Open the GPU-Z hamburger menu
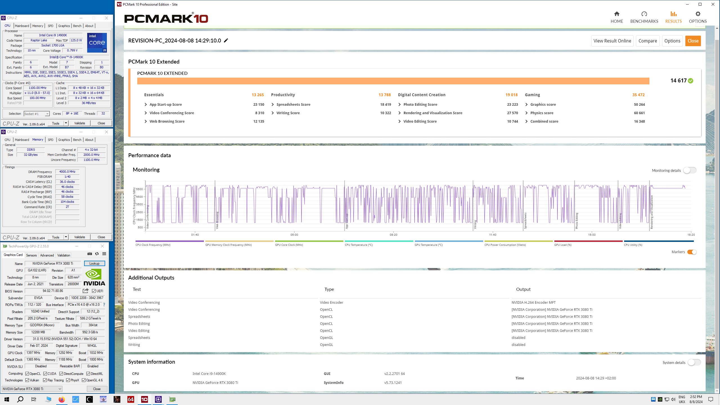Viewport: 720px width, 405px height. pos(104,254)
